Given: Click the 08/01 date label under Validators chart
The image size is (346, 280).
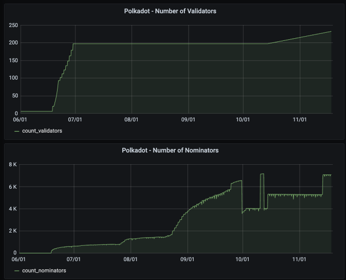Looking at the screenshot, I should click(x=131, y=119).
